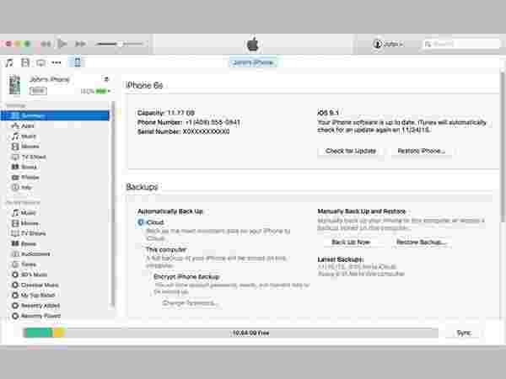Skip forward to the next track

[x=80, y=44]
